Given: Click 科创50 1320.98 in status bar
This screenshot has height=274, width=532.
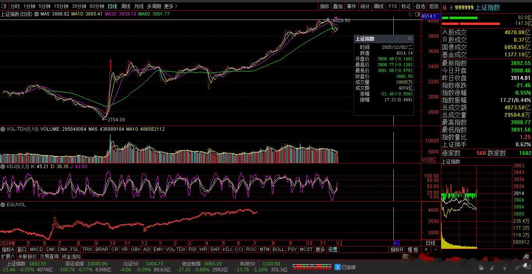Looking at the screenshot, I should pyautogui.click(x=260, y=264).
